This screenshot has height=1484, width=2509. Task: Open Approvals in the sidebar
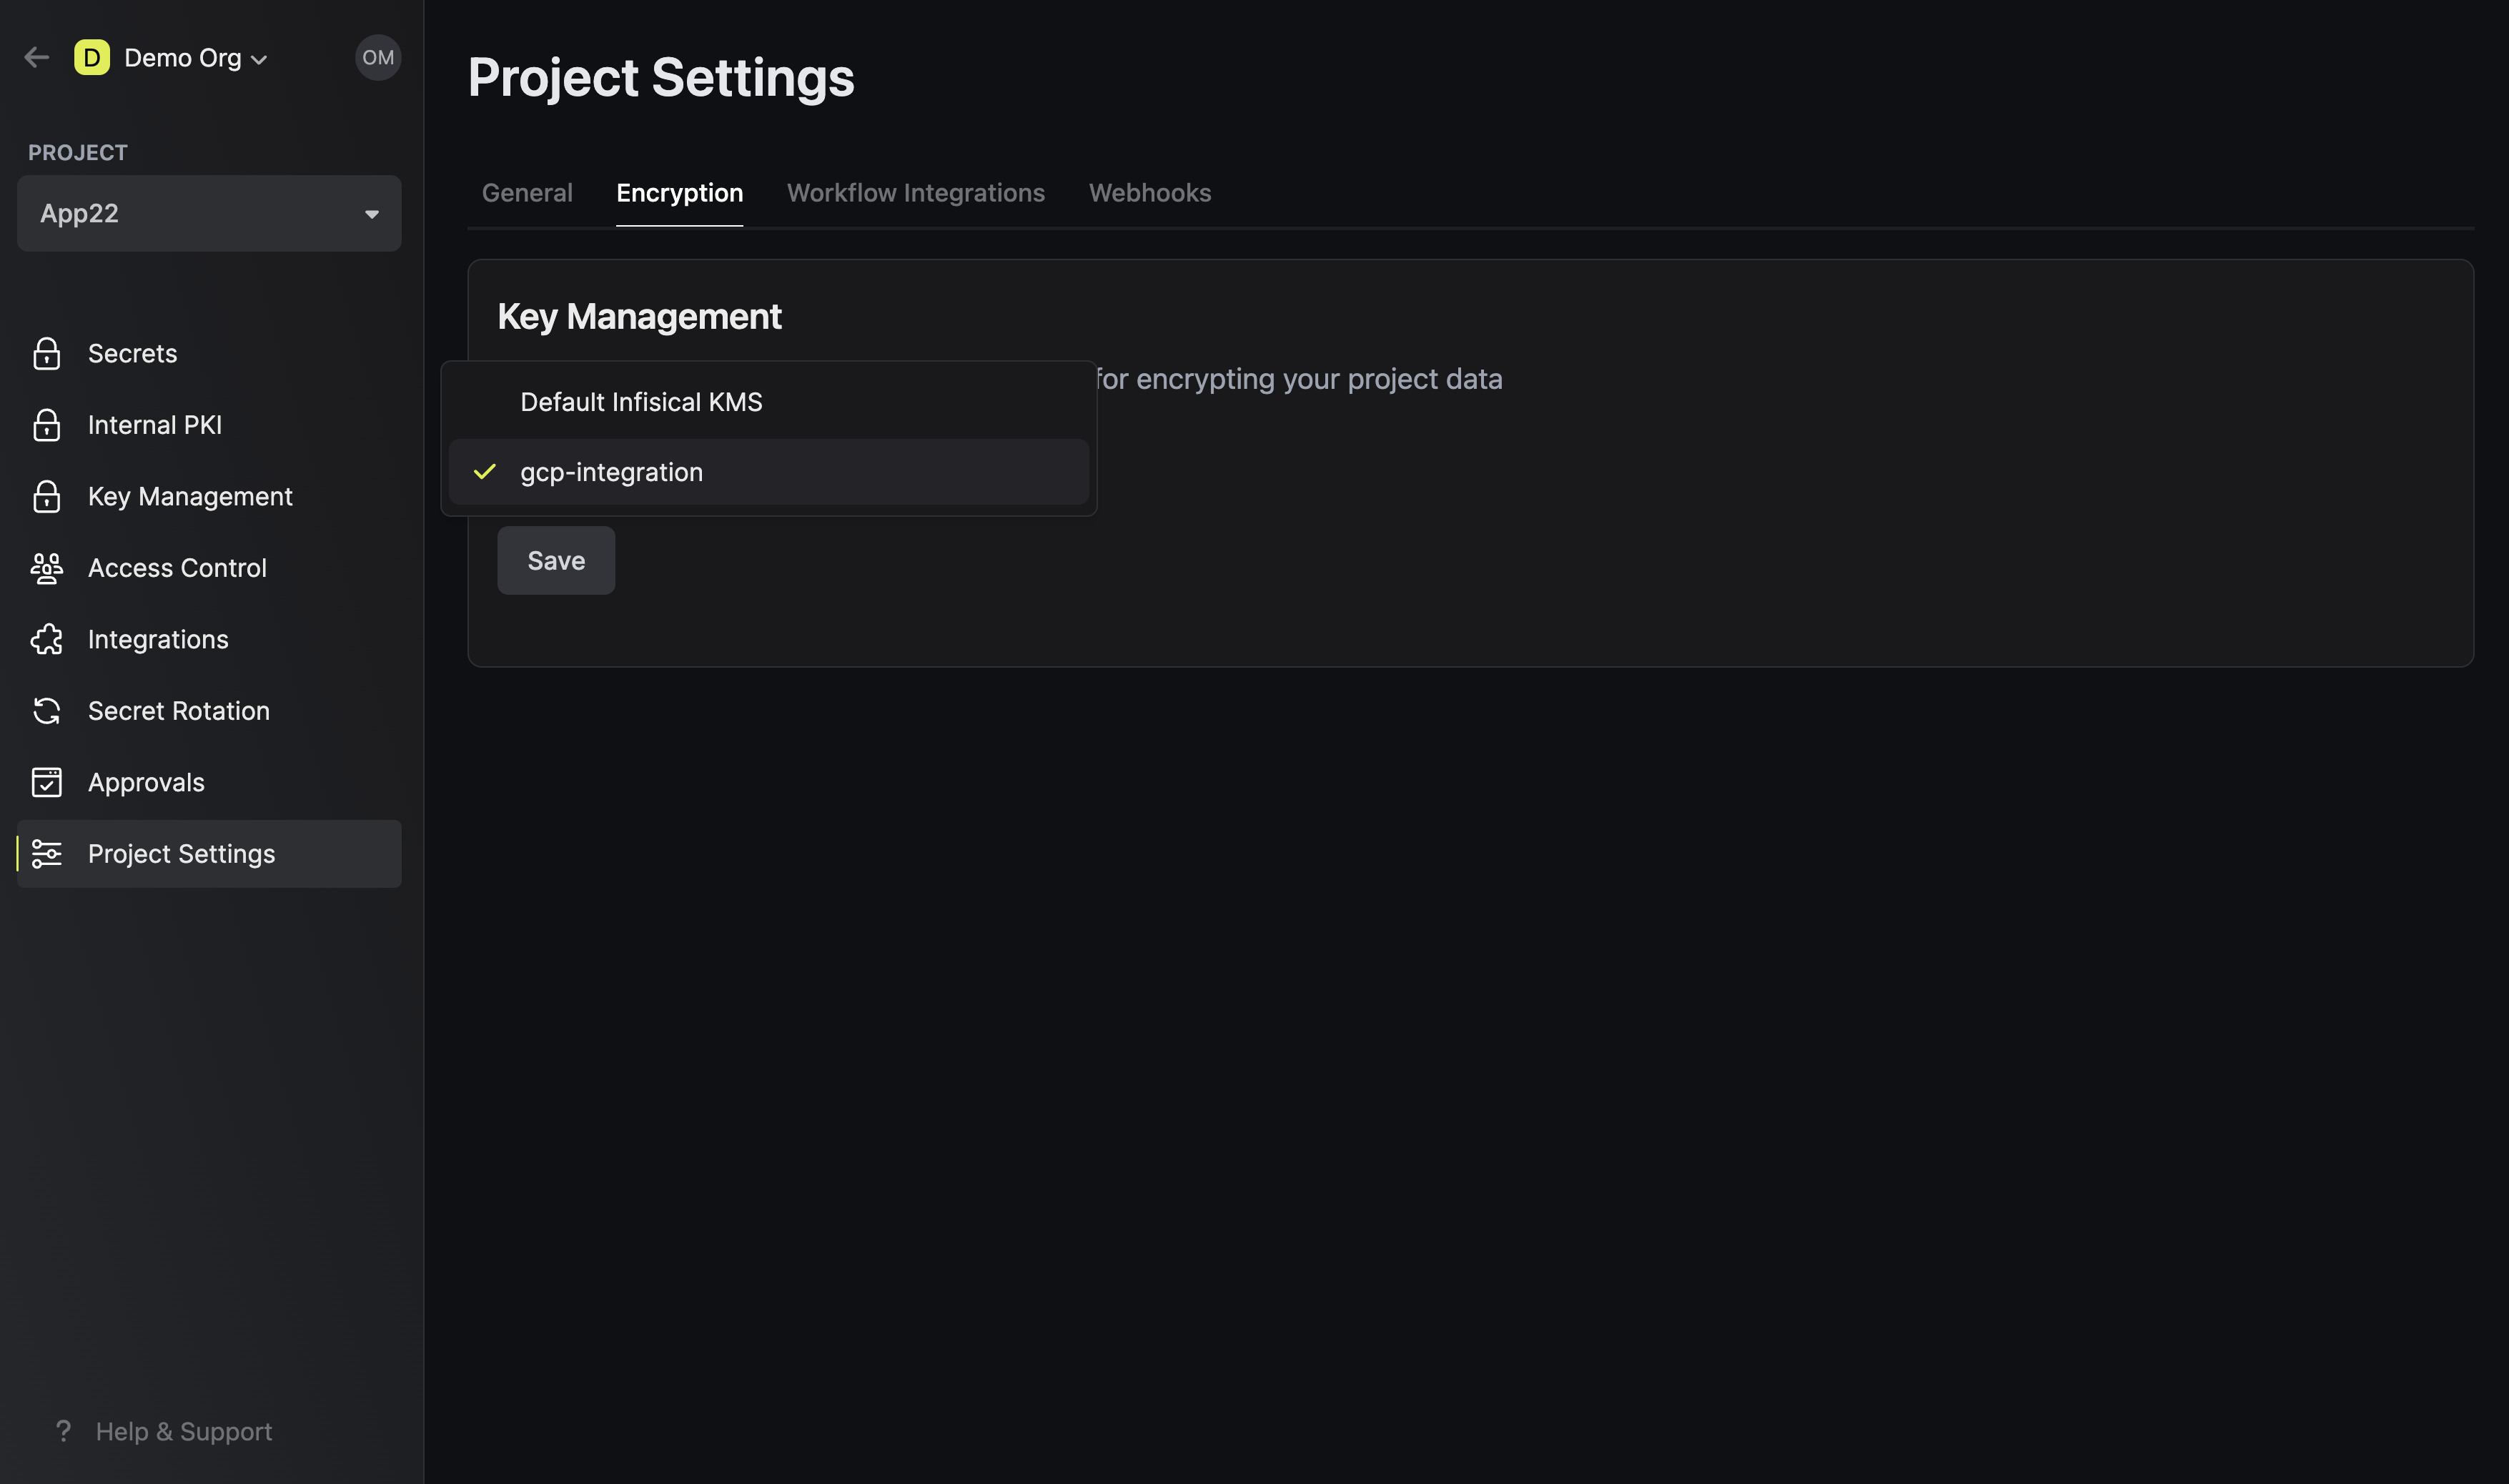pyautogui.click(x=209, y=783)
